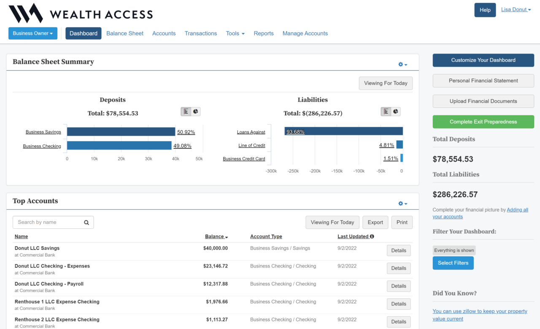This screenshot has width=540, height=329.
Task: Open the Tools dropdown menu
Action: point(235,33)
